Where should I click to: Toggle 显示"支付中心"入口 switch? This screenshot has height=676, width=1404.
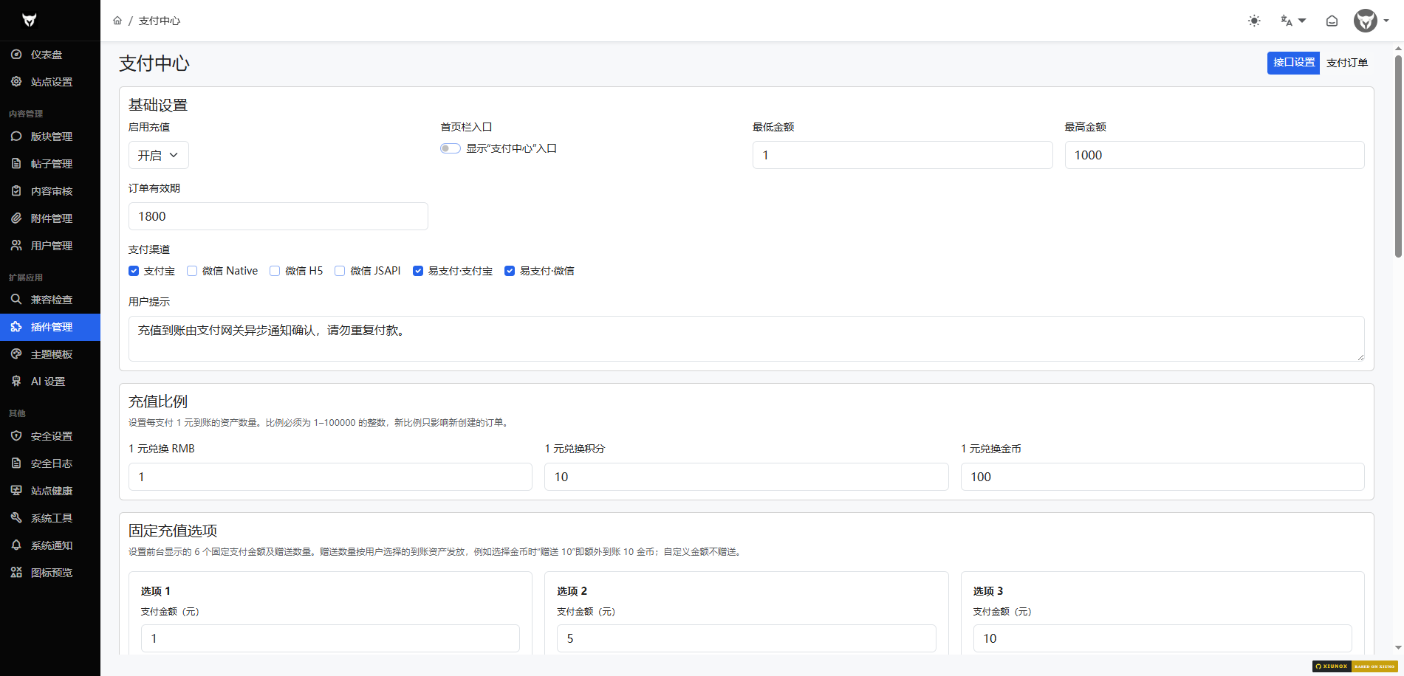(451, 148)
